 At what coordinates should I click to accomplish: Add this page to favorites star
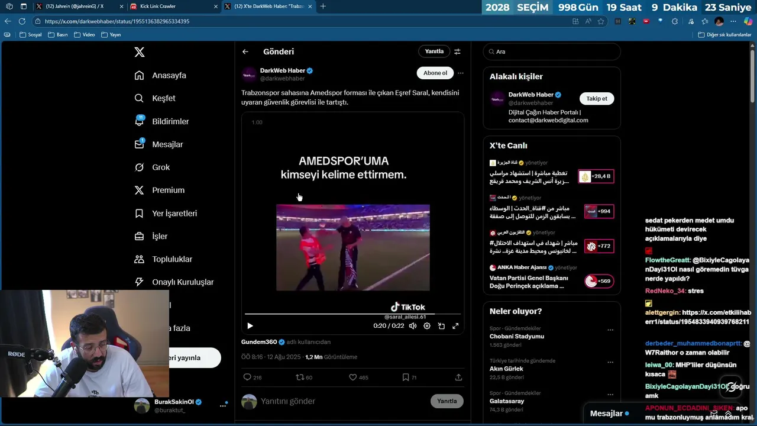(x=601, y=21)
